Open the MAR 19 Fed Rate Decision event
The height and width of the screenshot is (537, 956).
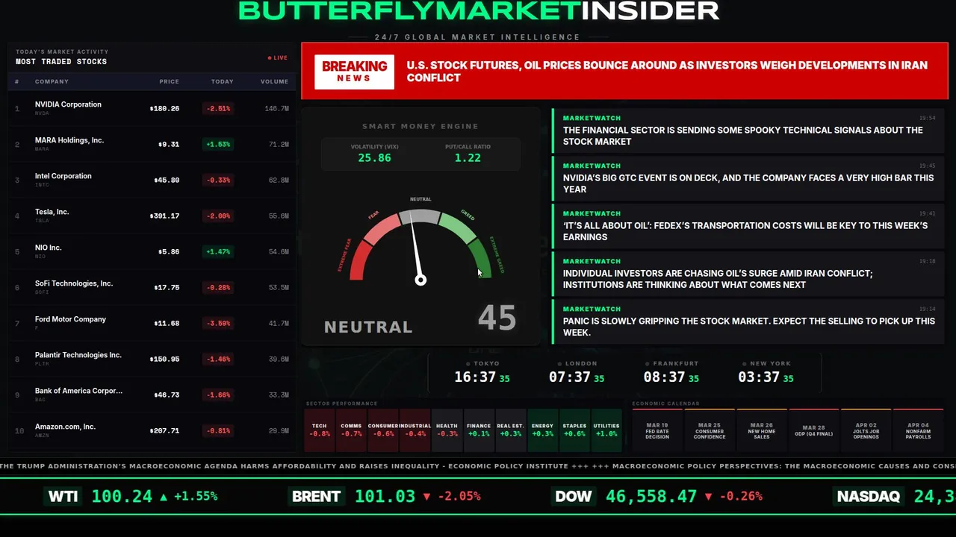click(657, 430)
